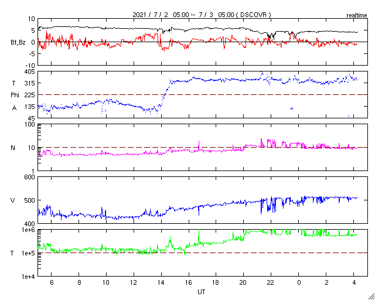
Task: Click the '315' tick on Phi axis
Action: point(30,83)
